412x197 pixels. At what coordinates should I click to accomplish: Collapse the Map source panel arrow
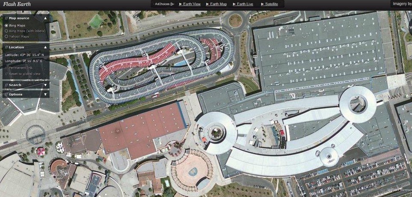(45, 18)
